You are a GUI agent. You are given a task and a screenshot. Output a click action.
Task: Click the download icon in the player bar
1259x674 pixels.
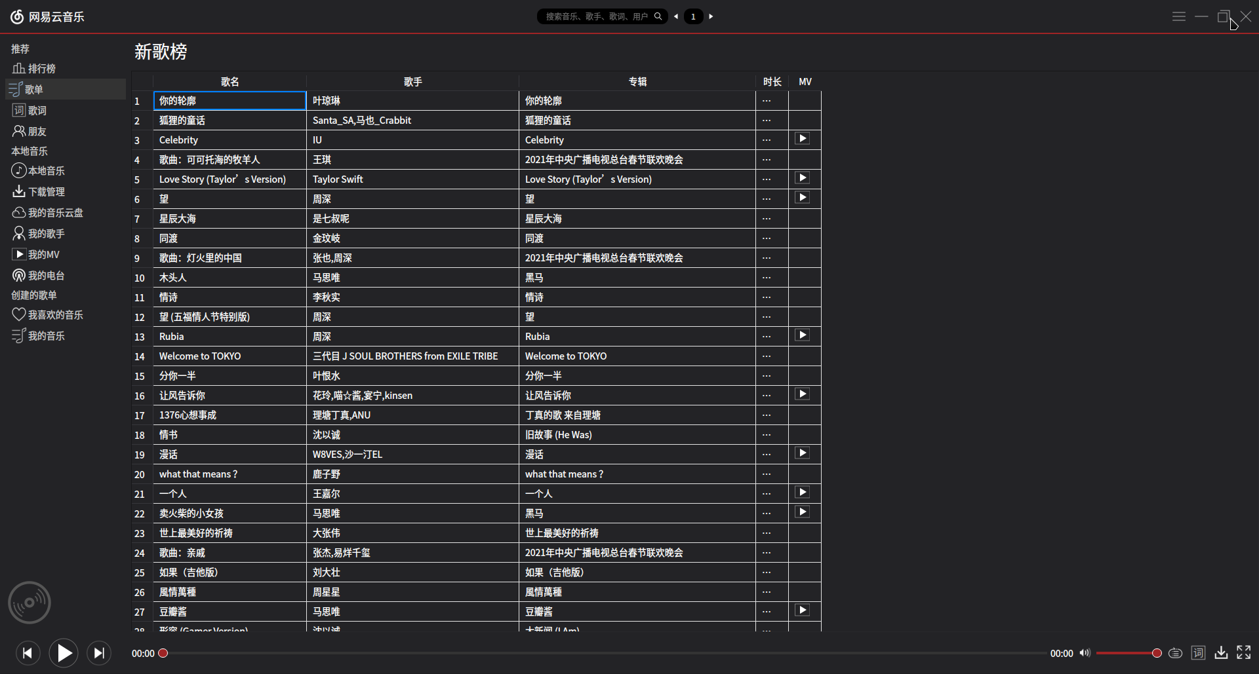pyautogui.click(x=1221, y=652)
